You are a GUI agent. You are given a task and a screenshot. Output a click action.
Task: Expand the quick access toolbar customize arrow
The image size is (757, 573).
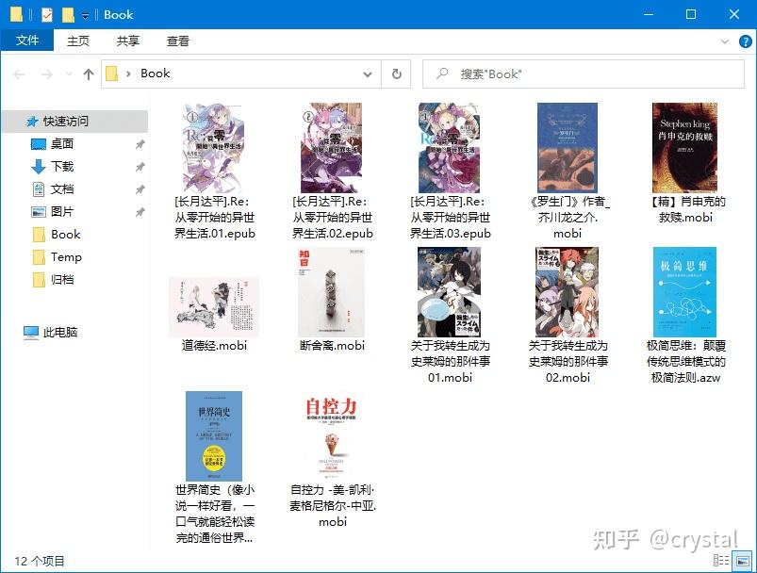pyautogui.click(x=83, y=14)
